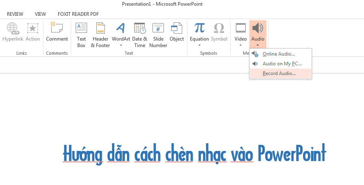Insert a new Comment
Image resolution: width=364 pixels, height=185 pixels.
(x=57, y=32)
